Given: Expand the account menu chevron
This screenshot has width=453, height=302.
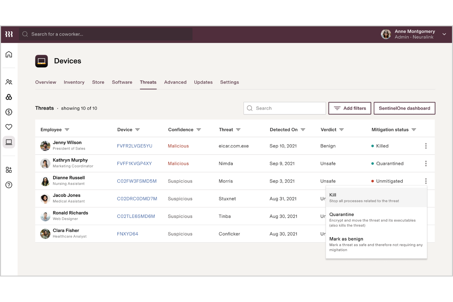Looking at the screenshot, I should [444, 34].
